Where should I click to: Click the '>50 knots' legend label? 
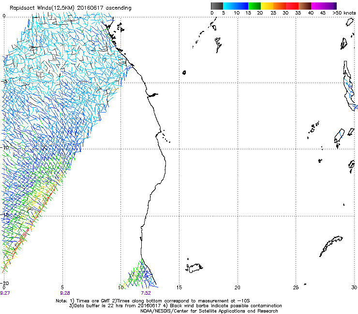(x=344, y=13)
